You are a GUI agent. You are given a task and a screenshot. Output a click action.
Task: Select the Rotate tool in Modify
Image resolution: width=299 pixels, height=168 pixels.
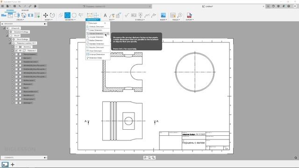click(52, 15)
